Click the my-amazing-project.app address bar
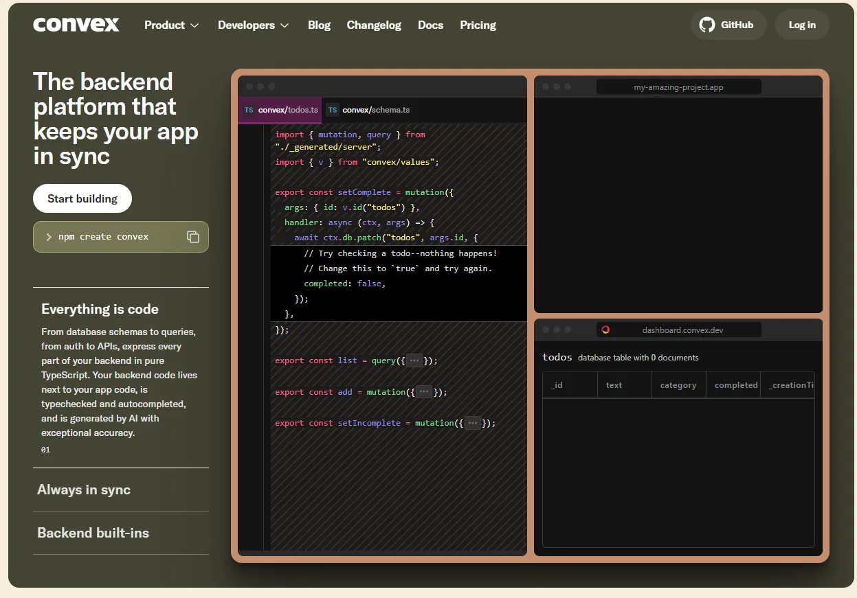The width and height of the screenshot is (857, 598). point(678,87)
